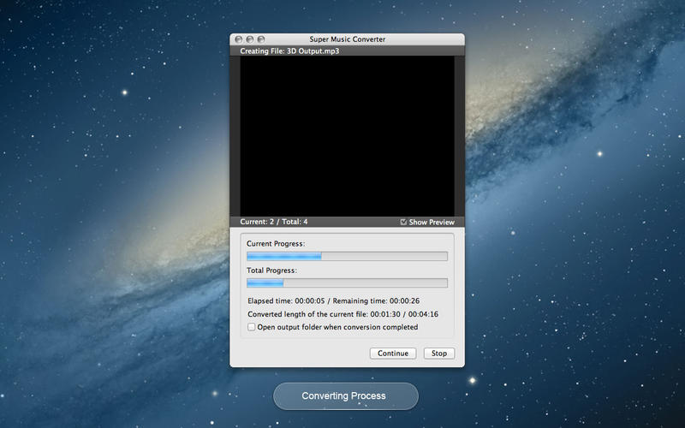Minimize the Super Music Converter window
The image size is (685, 428).
click(250, 39)
